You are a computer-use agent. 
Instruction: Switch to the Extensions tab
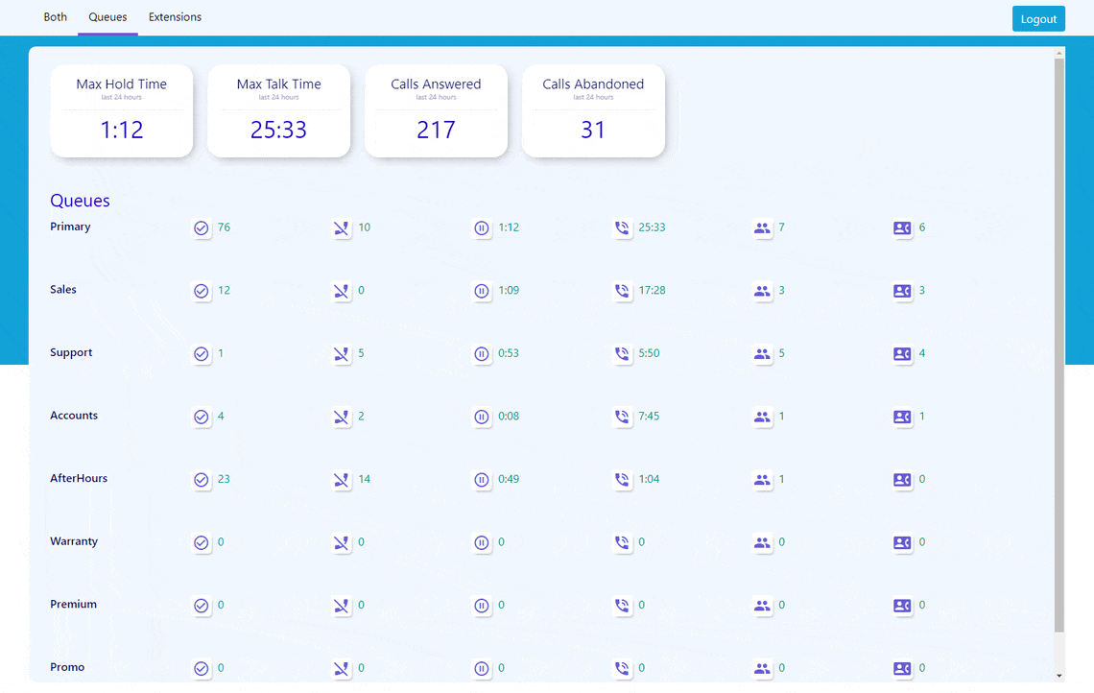coord(175,16)
